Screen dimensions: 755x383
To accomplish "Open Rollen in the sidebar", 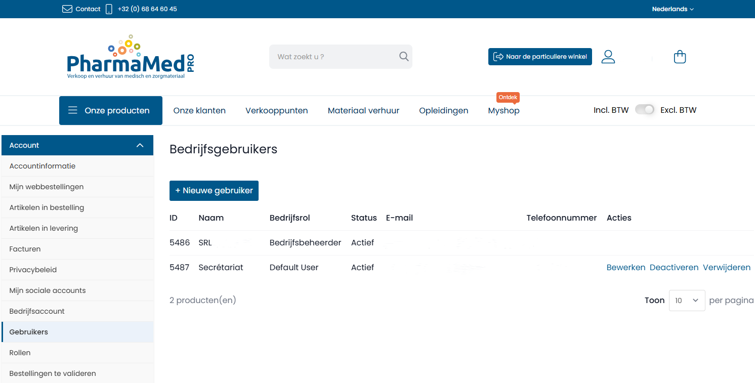I will [x=20, y=353].
